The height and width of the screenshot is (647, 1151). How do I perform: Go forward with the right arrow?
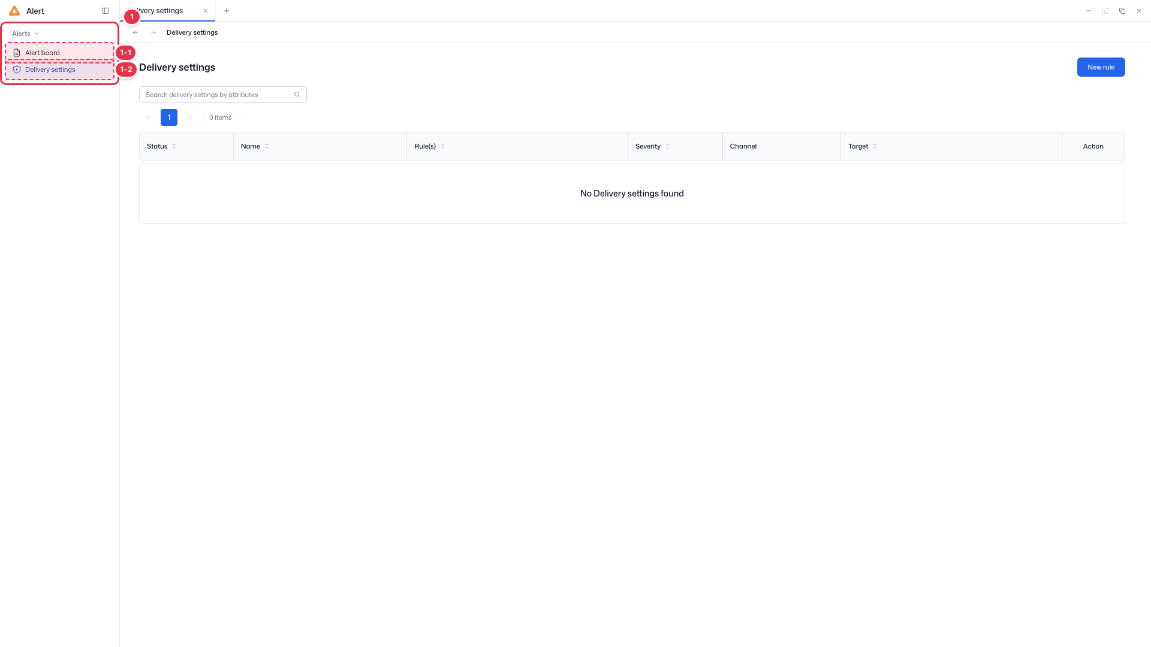153,32
